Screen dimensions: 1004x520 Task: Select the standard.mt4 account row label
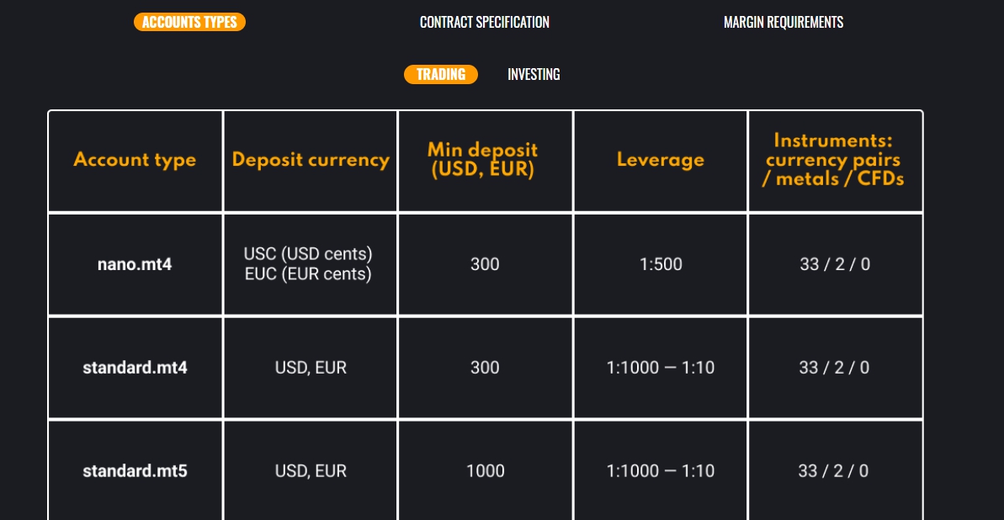coord(135,369)
